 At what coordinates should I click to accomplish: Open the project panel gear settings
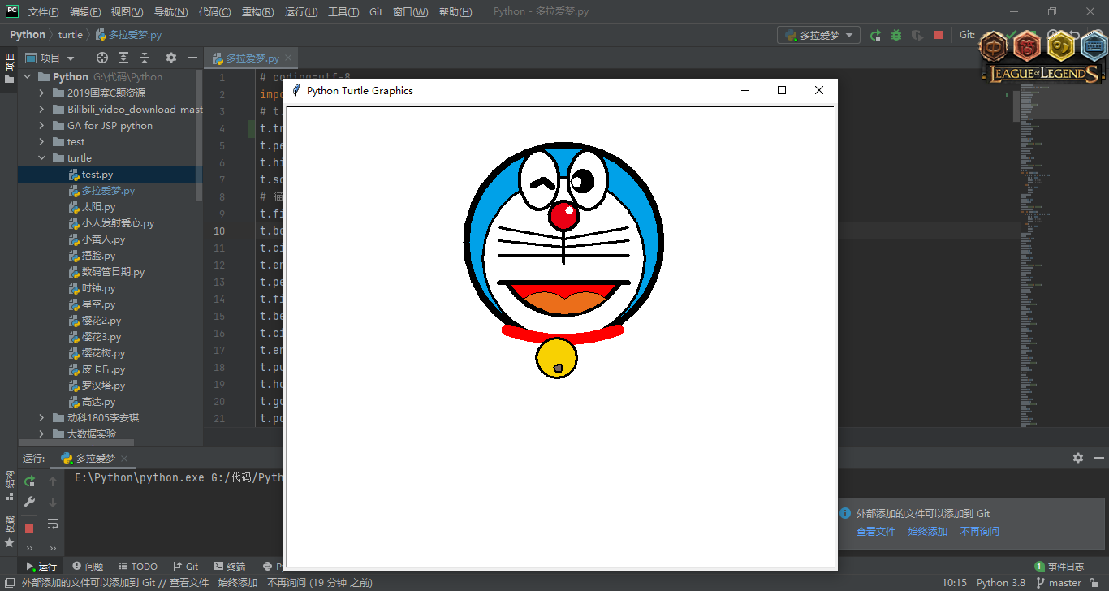[x=170, y=58]
